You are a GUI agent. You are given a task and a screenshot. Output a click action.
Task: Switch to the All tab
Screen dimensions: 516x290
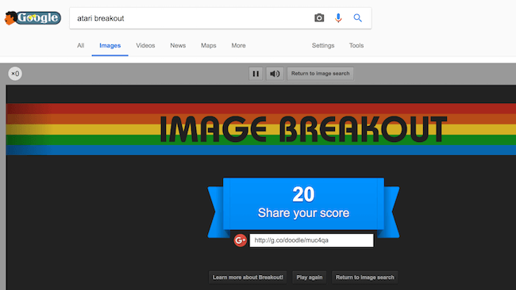click(81, 46)
